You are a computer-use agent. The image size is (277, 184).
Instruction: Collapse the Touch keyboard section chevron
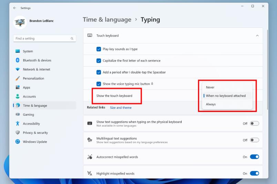click(x=257, y=35)
